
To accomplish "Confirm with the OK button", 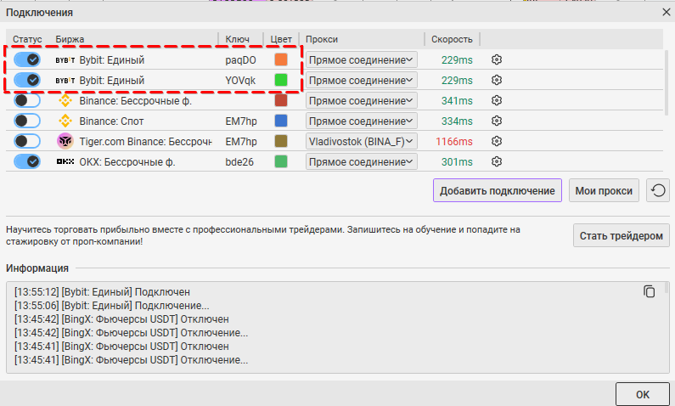I will (x=642, y=394).
